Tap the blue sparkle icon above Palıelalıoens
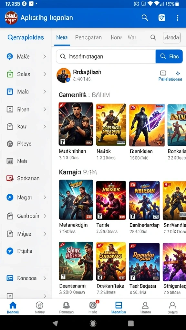The height and width of the screenshot is (330, 186). pos(178,73)
